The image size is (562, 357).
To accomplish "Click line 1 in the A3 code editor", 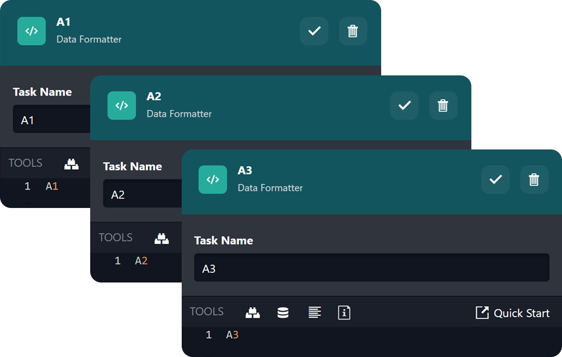I will coord(311,335).
